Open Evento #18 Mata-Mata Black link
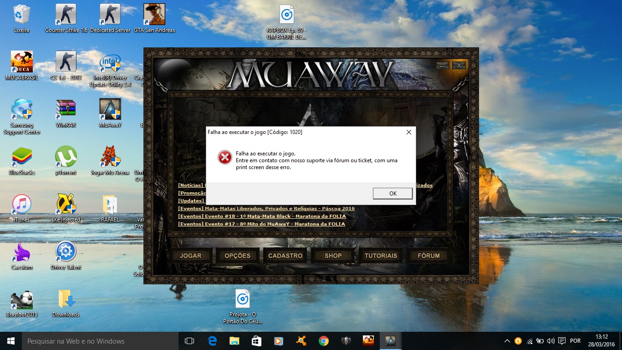The width and height of the screenshot is (622, 350). coord(262,216)
